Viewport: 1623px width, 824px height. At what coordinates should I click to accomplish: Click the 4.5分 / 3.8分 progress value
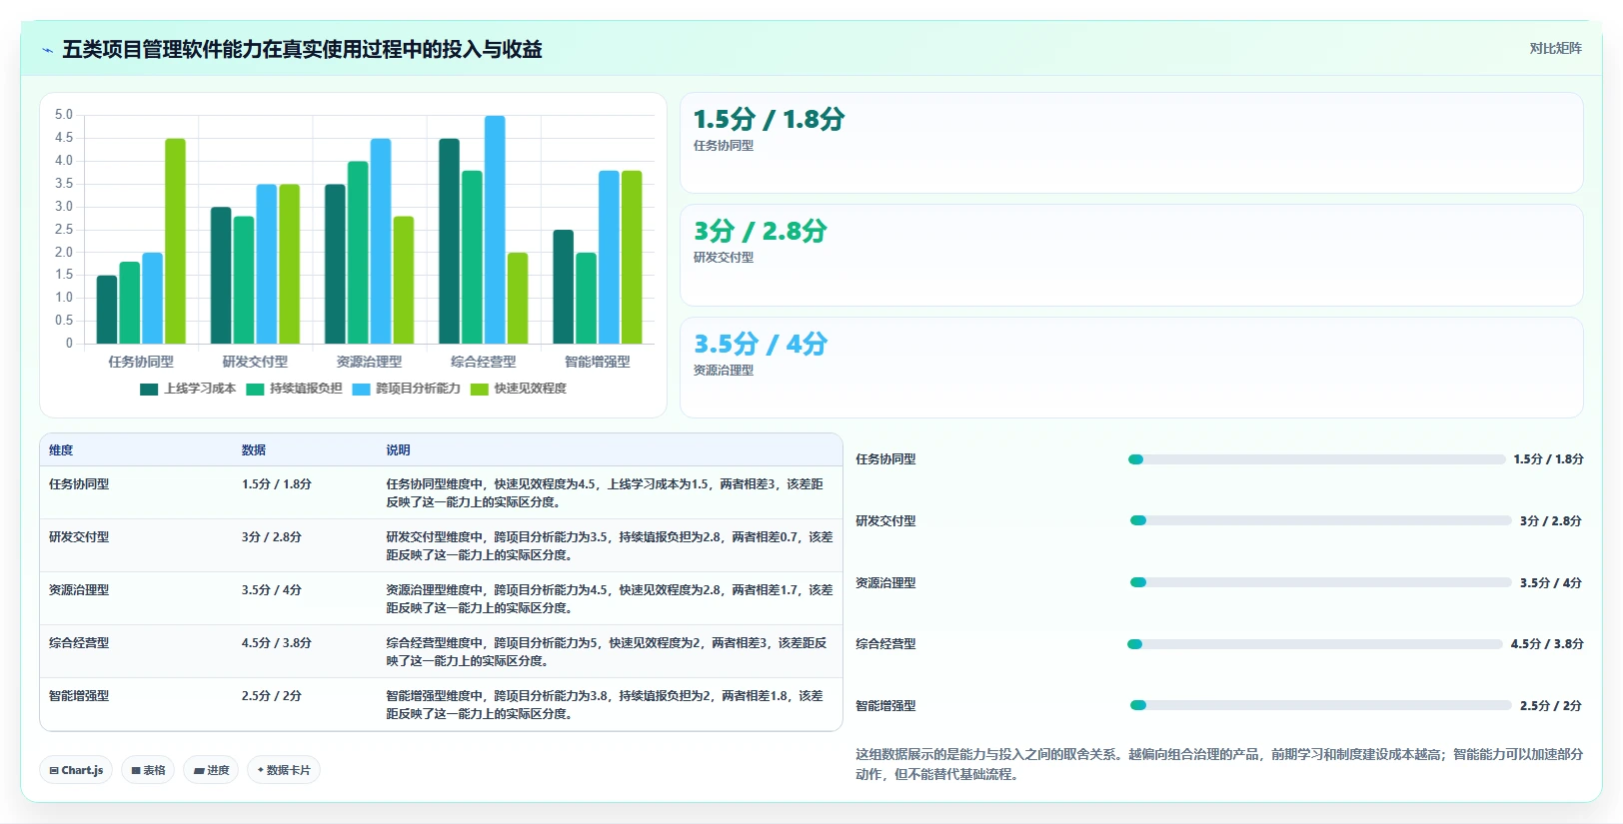click(x=1547, y=644)
